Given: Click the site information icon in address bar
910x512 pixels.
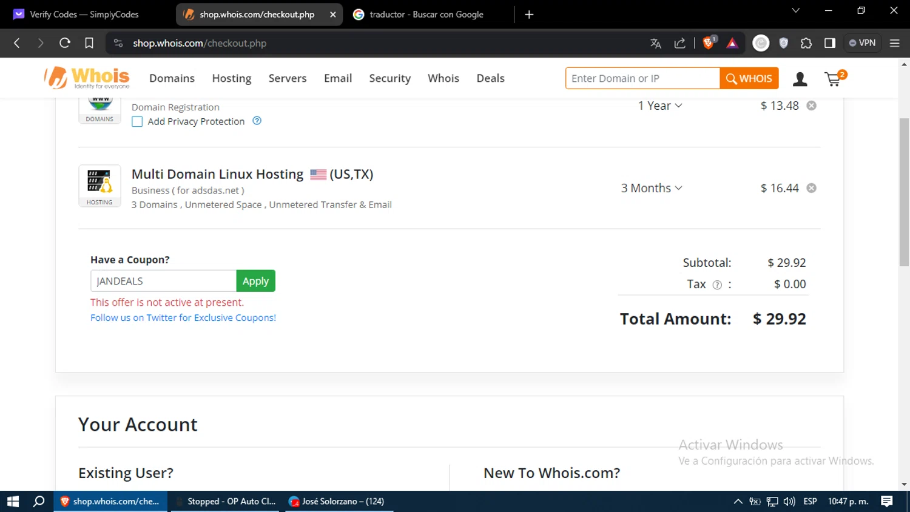Looking at the screenshot, I should point(118,43).
